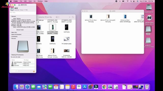Select card1.png in oneplus window
Image resolution: width=163 pixels, height=91 pixels.
click(66, 29)
